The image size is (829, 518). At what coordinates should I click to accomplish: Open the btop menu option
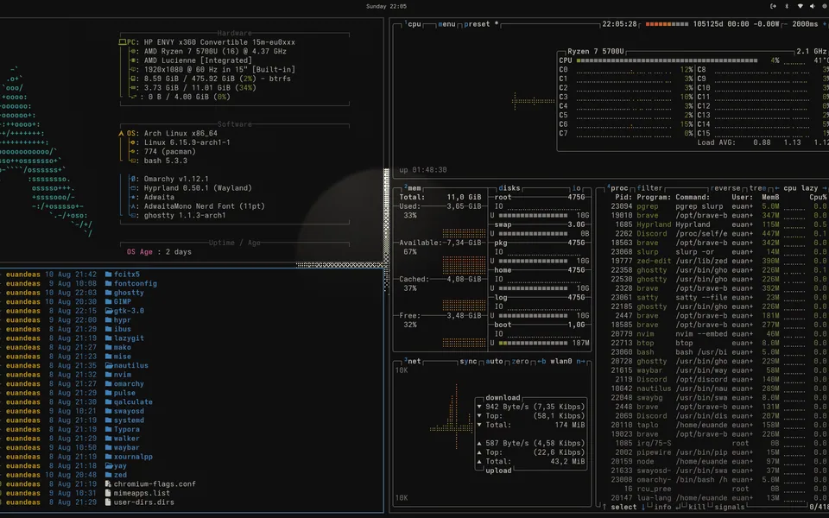pos(446,24)
